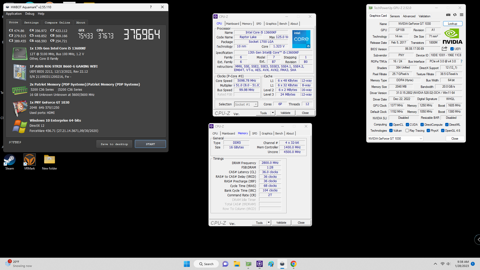The width and height of the screenshot is (480, 270).
Task: Toggle the PhysX checkbox
Action: pos(428,131)
